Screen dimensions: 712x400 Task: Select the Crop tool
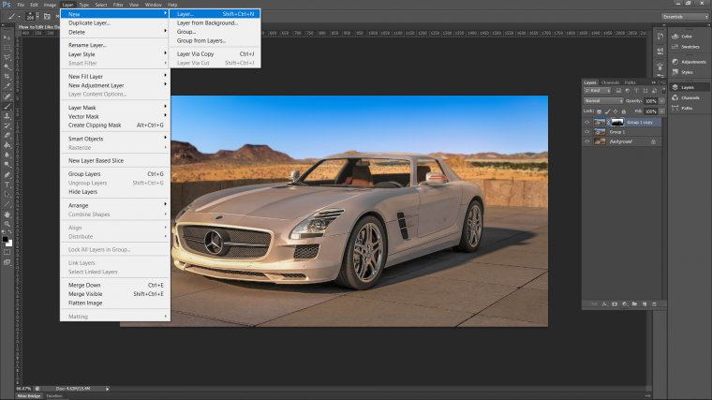[7, 76]
